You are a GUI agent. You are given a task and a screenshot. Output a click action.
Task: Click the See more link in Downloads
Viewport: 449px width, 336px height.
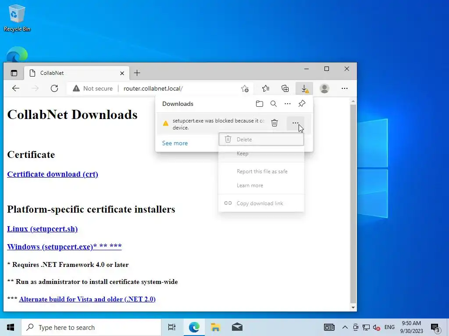[175, 143]
